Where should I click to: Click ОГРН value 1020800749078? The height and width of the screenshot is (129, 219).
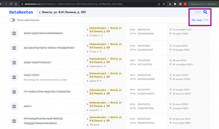click(146, 94)
